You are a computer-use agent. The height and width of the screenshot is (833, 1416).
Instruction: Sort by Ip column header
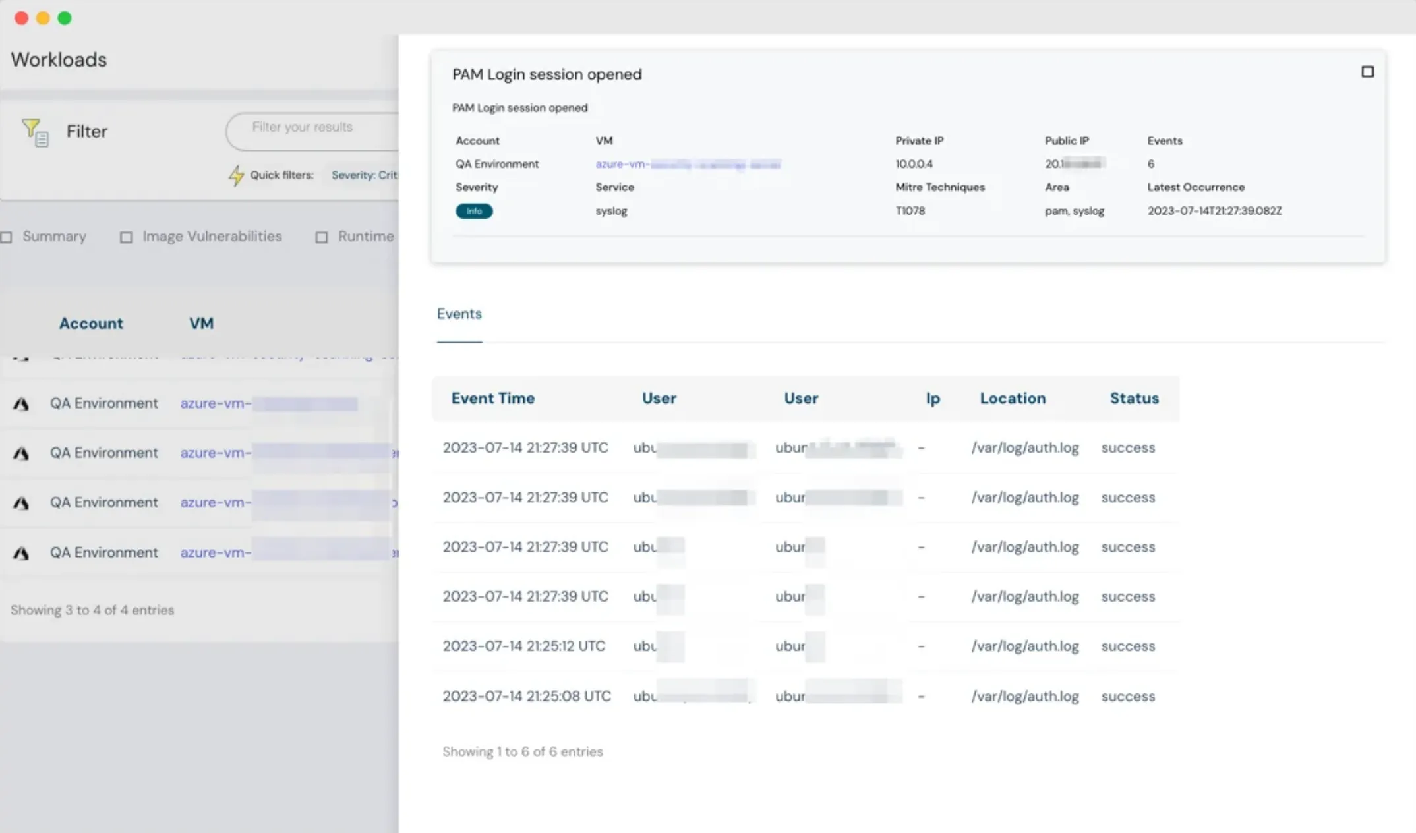tap(933, 399)
